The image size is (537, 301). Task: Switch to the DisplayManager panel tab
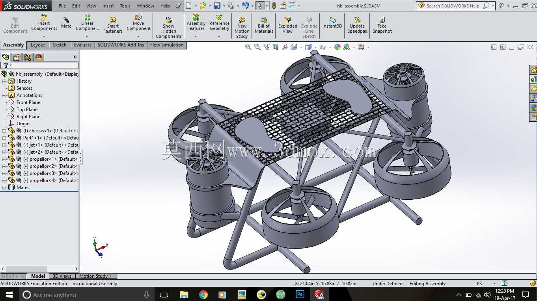tap(39, 57)
